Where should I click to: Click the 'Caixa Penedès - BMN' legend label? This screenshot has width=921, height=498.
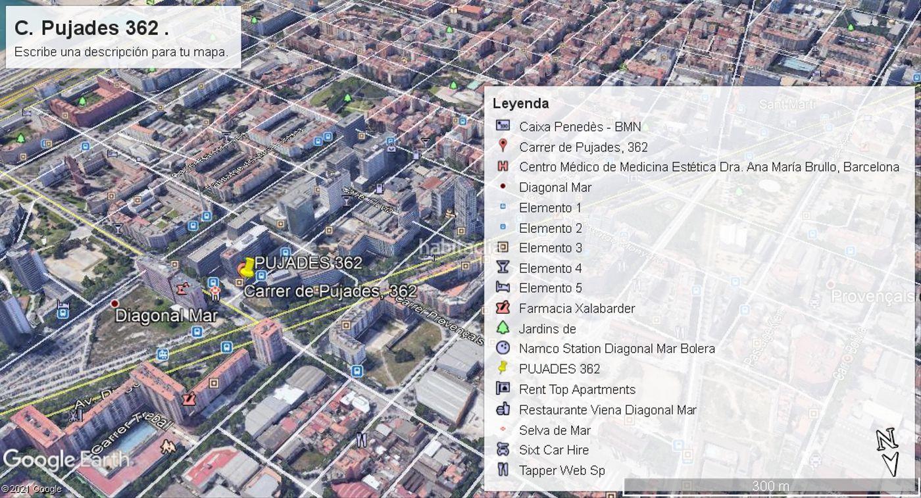(x=580, y=126)
